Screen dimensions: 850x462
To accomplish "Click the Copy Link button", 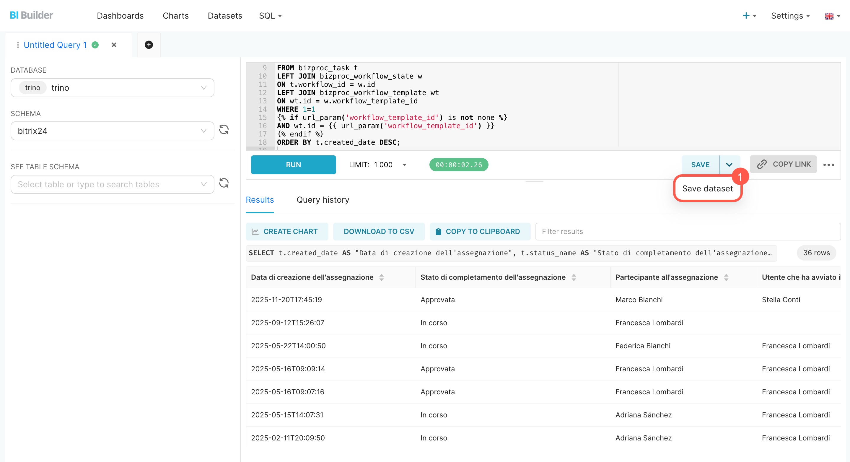I will tap(783, 164).
